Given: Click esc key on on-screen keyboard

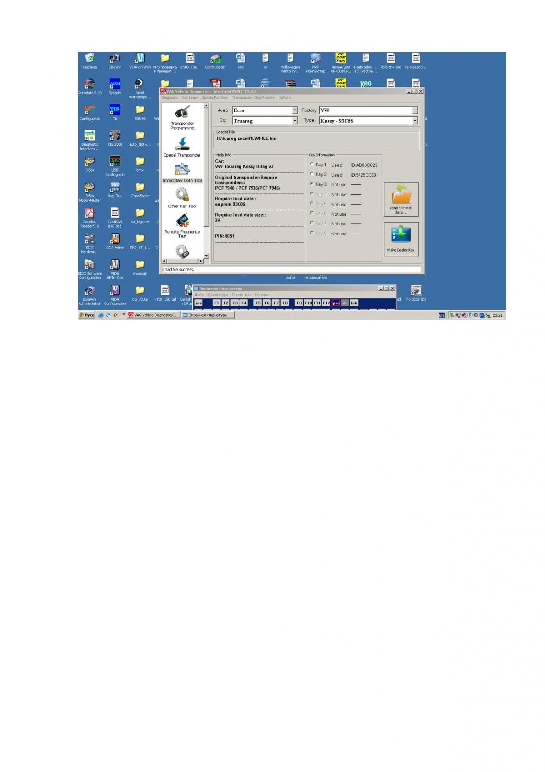Looking at the screenshot, I should (199, 303).
